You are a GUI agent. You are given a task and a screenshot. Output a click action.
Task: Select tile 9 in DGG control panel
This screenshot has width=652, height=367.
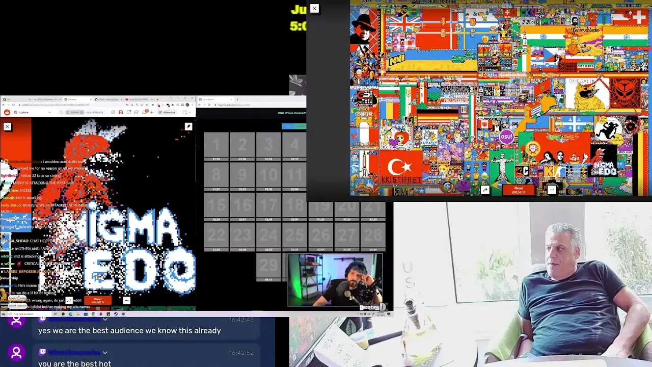pyautogui.click(x=242, y=176)
